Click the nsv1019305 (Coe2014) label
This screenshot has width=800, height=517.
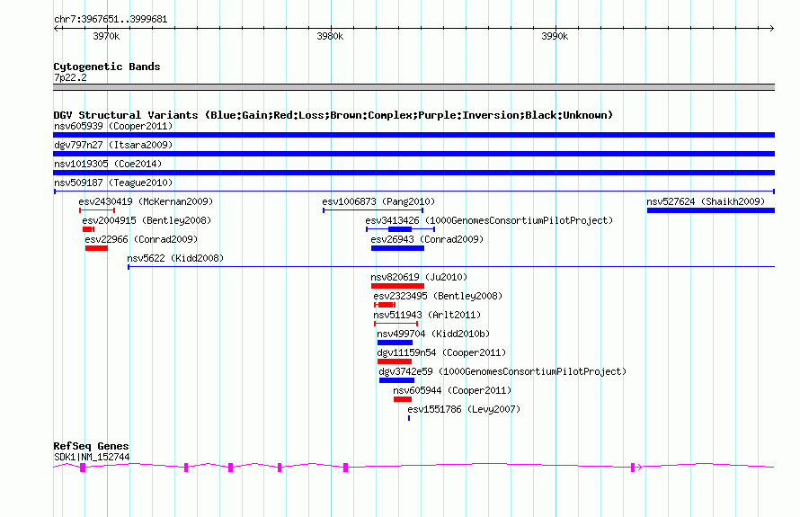(x=108, y=164)
